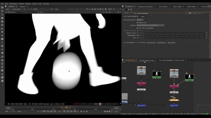
Task: Select the Channel nodes toolbar icon
Action: point(2,18)
